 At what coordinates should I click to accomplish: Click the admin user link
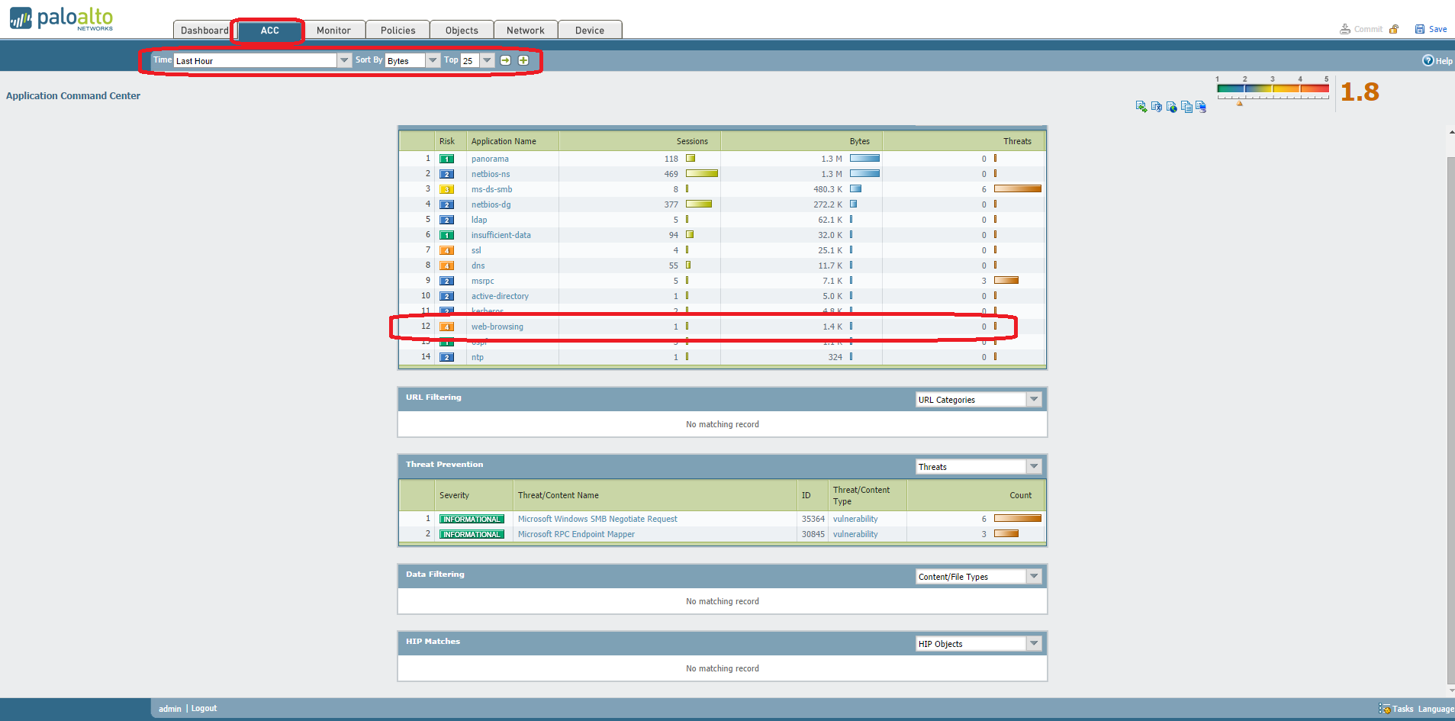point(169,708)
